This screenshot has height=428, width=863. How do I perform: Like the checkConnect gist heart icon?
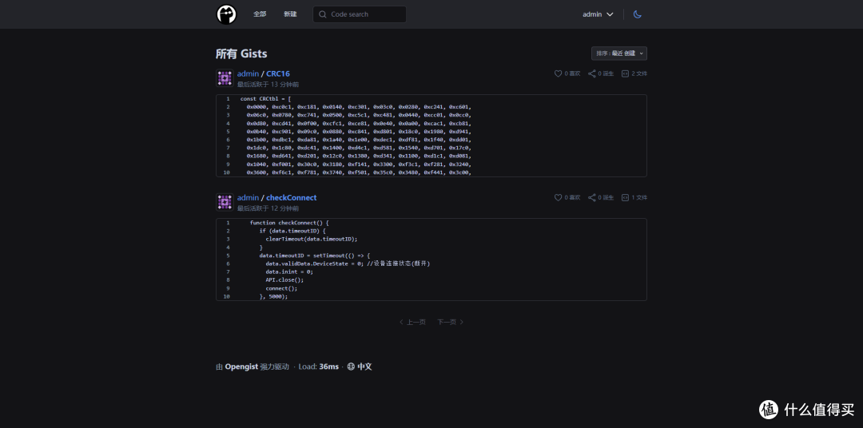[x=558, y=197]
